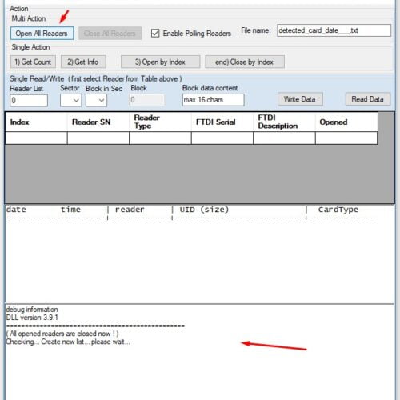Click 3) Open by Index button
This screenshot has height=400, width=400.
[160, 62]
